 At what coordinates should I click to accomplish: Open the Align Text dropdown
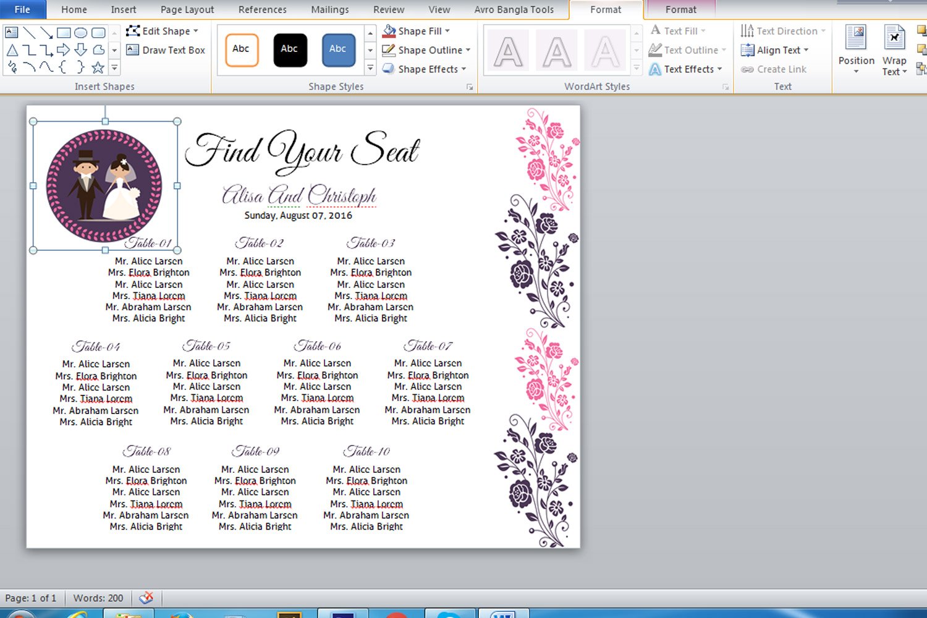pos(777,50)
